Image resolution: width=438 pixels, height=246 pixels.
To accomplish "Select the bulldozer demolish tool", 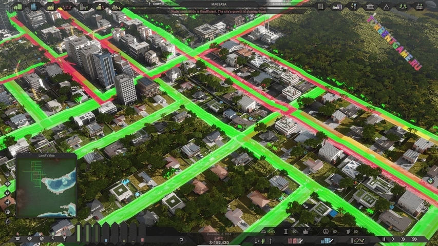I will 117,7.
